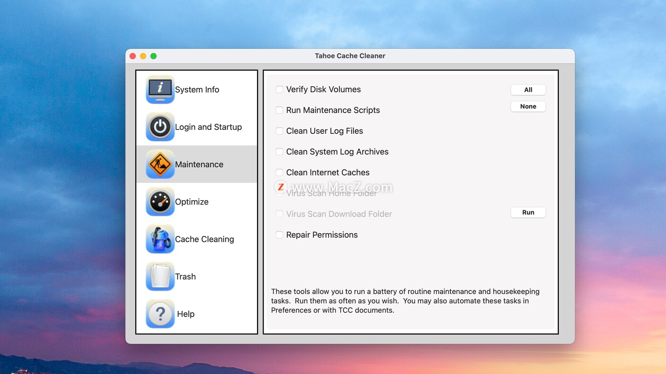Check Run Maintenance Scripts option
Screen dimensions: 666x374
pos(279,110)
